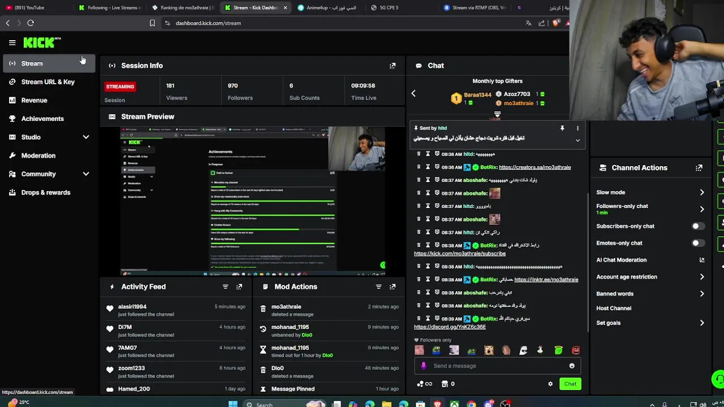Switch to Anime4up browser tab
724x407 pixels.
point(328,7)
